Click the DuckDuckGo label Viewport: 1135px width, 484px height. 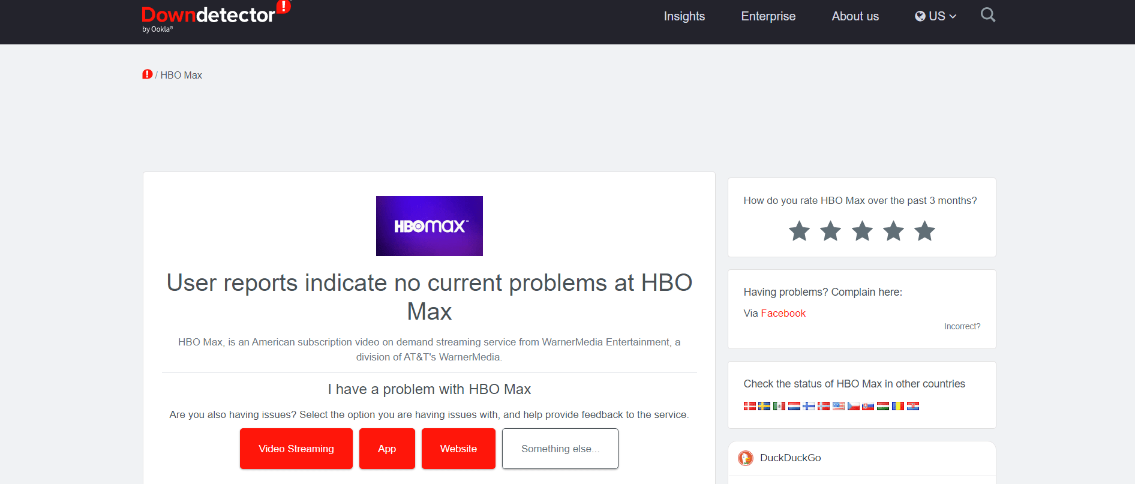tap(791, 458)
